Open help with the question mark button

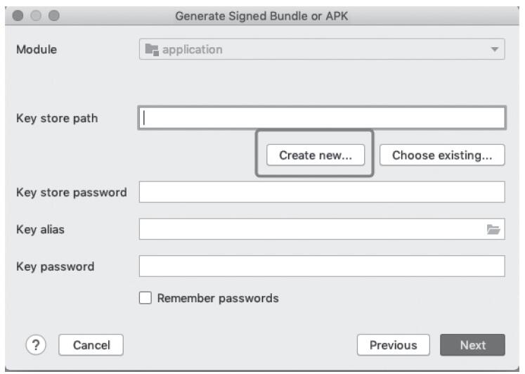(x=36, y=344)
